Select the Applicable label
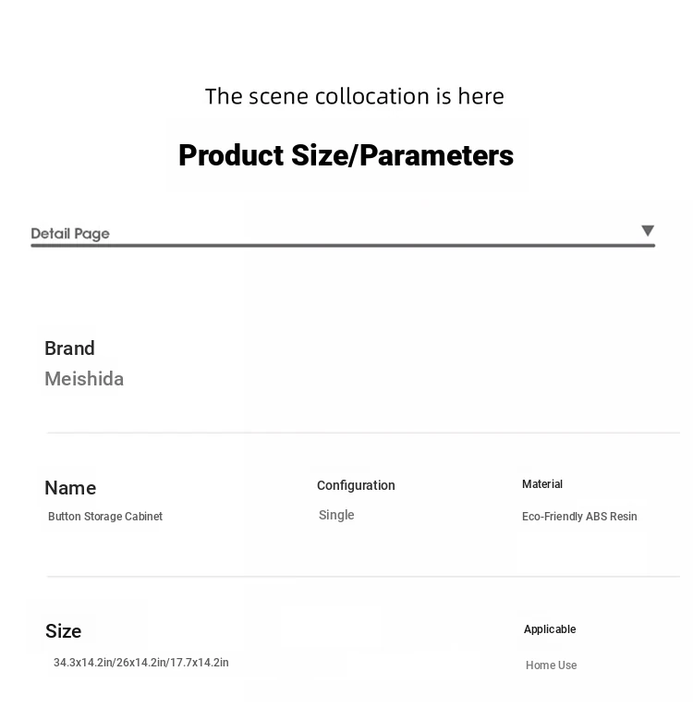The height and width of the screenshot is (720, 693). click(x=550, y=629)
